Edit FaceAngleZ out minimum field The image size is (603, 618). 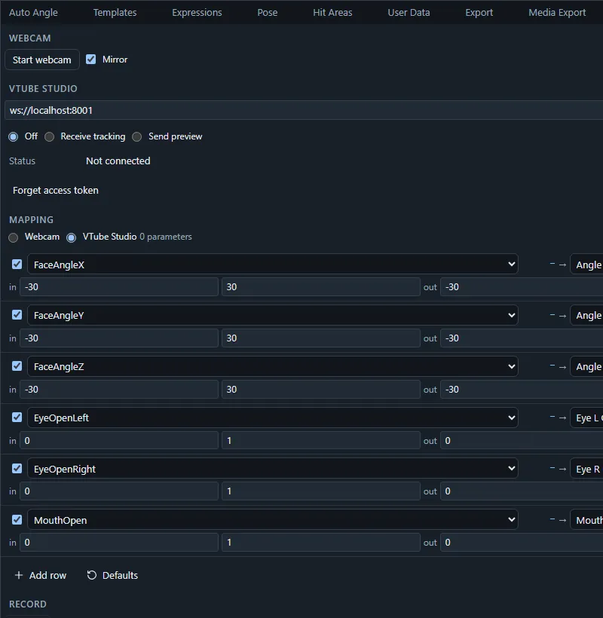point(522,390)
